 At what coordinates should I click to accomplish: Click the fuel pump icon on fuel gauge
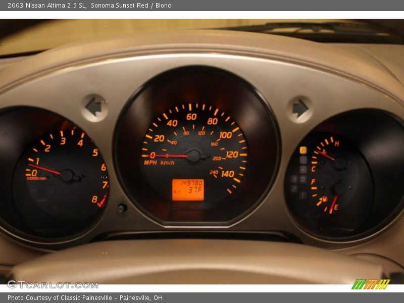click(x=325, y=199)
